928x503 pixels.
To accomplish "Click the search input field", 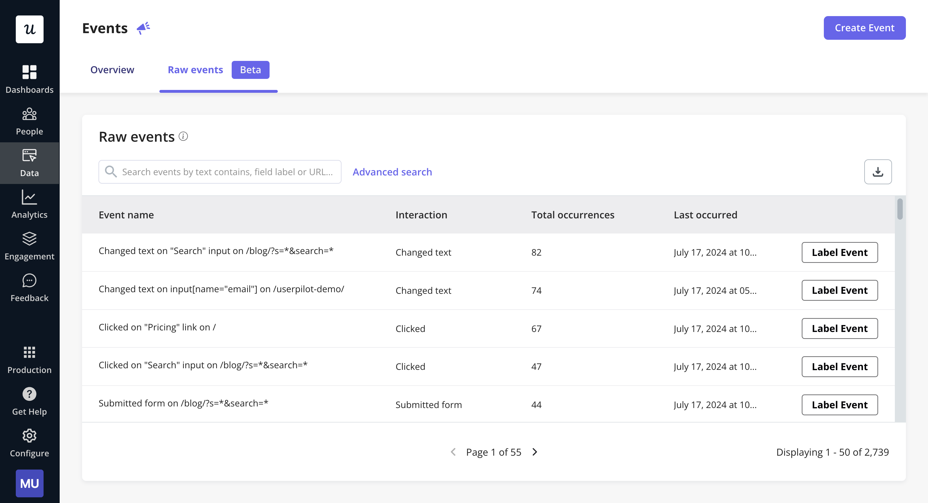I will (220, 172).
